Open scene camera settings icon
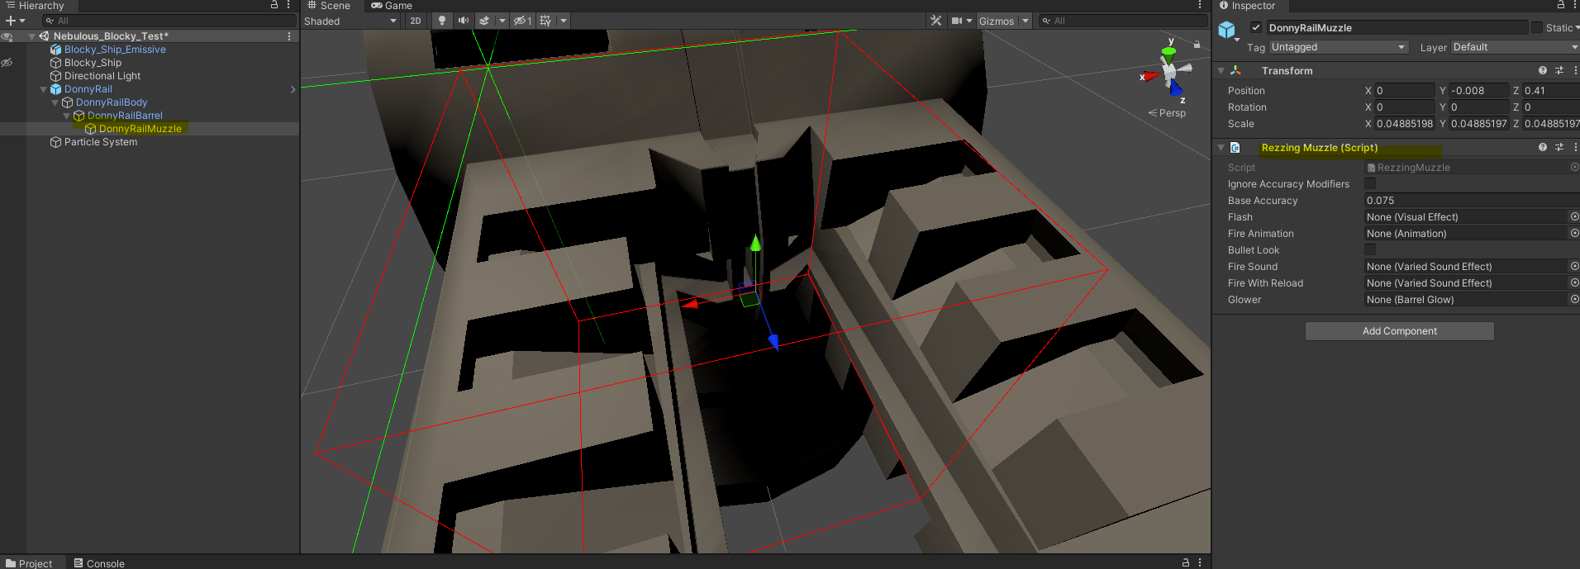Image resolution: width=1580 pixels, height=569 pixels. [957, 21]
